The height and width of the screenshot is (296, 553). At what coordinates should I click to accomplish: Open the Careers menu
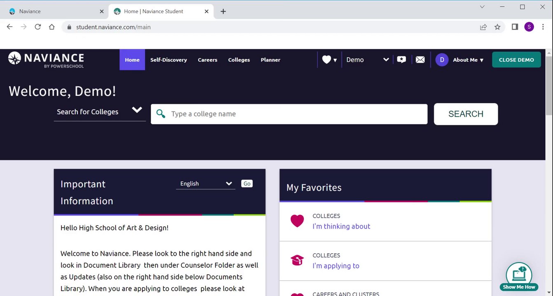click(x=208, y=60)
